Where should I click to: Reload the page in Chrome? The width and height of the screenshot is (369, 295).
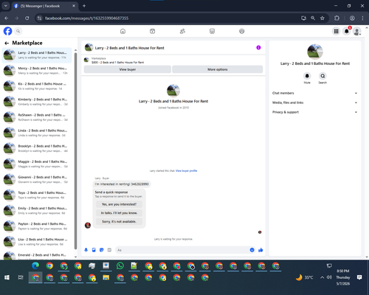pos(27,18)
